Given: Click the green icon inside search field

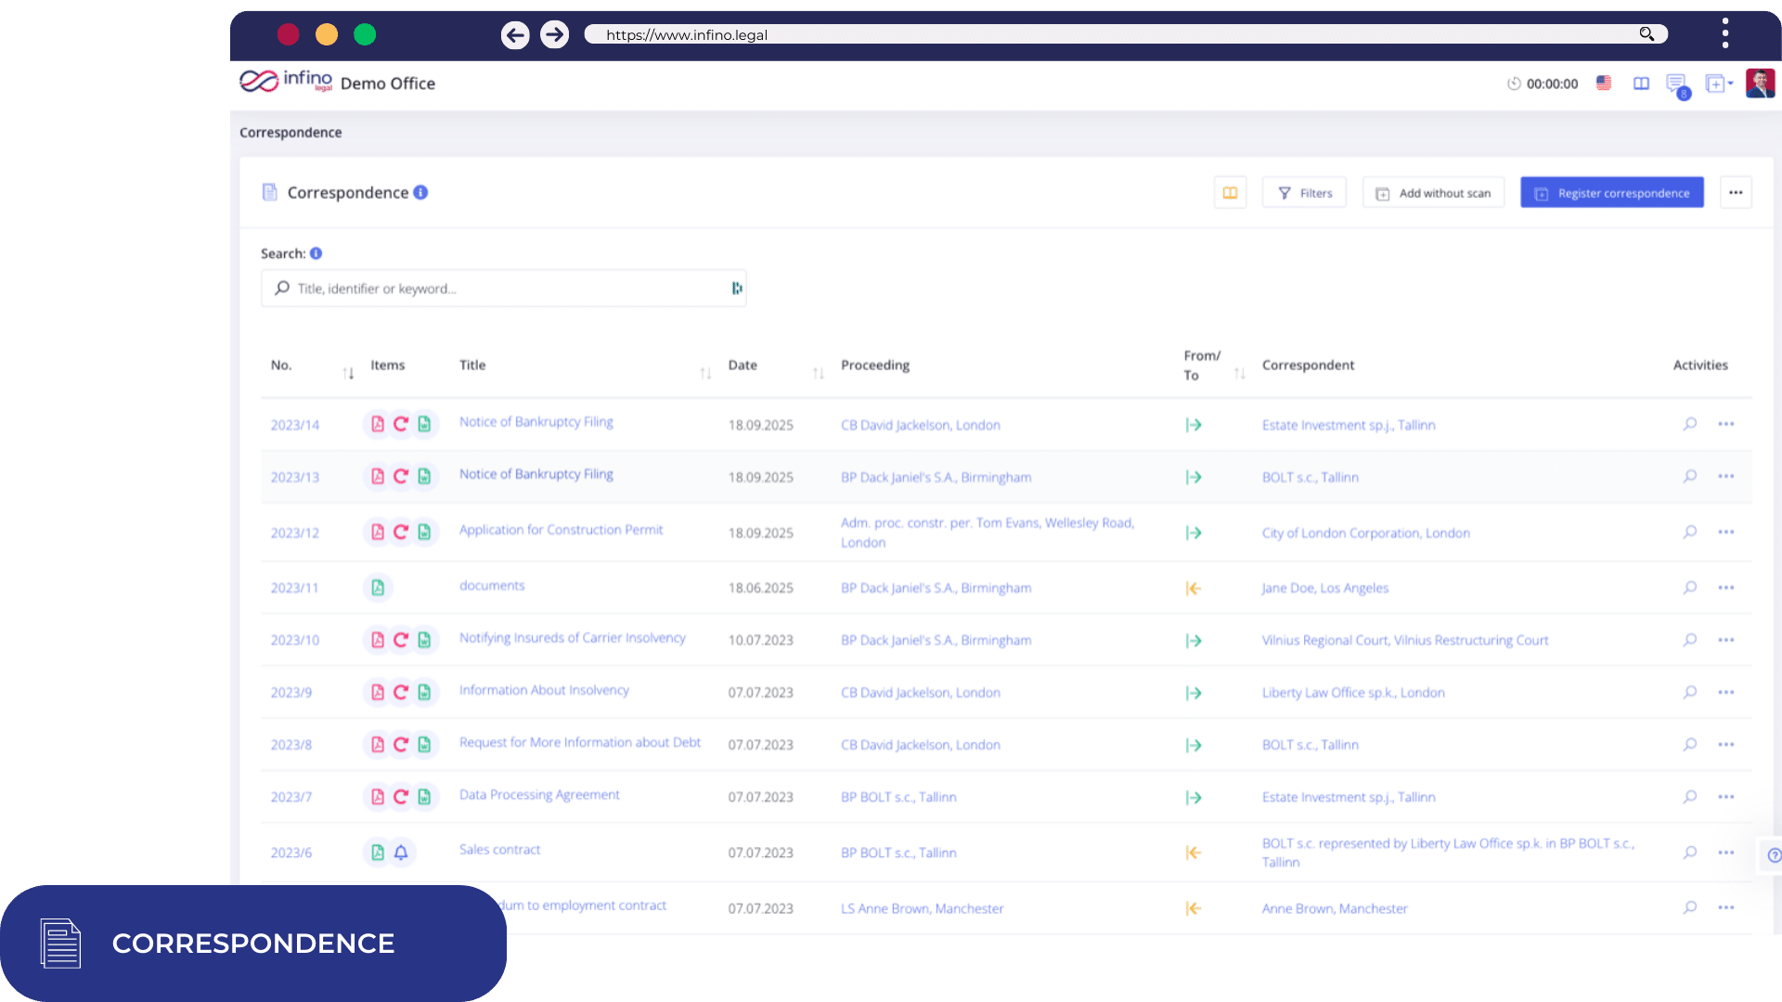Looking at the screenshot, I should coord(736,289).
